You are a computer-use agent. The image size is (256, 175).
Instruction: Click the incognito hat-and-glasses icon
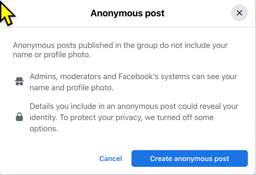[x=19, y=81]
